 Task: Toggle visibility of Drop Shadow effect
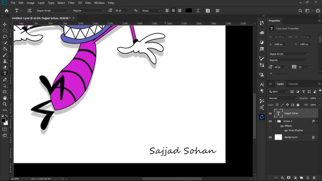[286, 131]
